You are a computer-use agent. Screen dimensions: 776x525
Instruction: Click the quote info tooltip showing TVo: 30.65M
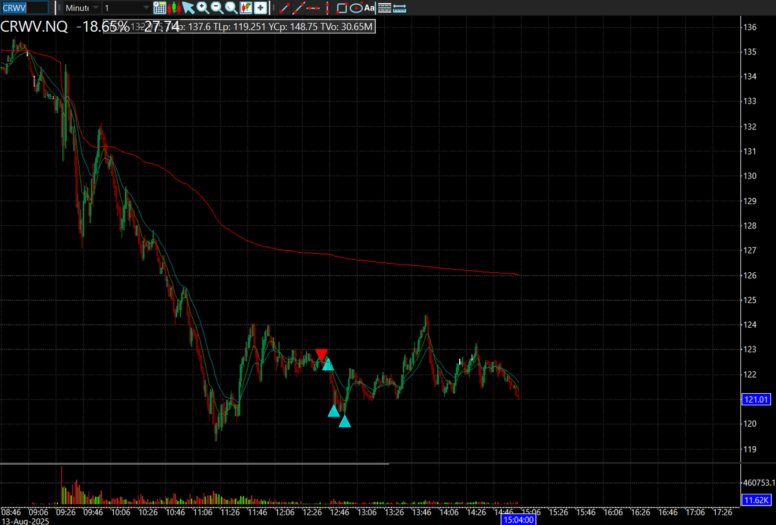(239, 27)
